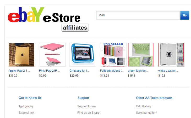The width and height of the screenshot is (191, 118).
Task: Click the affiliates badge under the logo
Action: coord(75,27)
